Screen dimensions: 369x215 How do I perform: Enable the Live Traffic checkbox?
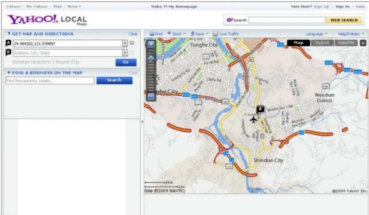(215, 34)
